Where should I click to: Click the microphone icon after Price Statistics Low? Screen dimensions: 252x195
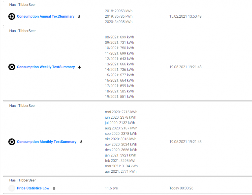54,188
